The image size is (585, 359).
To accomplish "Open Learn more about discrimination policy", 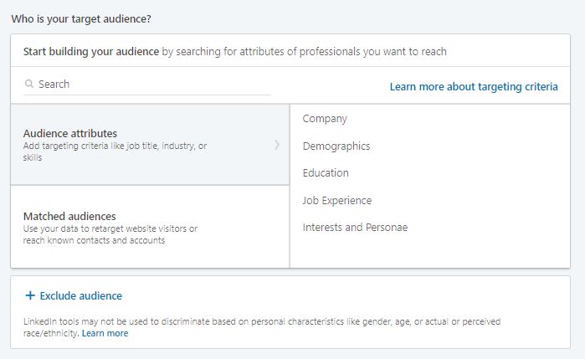I will (x=105, y=333).
